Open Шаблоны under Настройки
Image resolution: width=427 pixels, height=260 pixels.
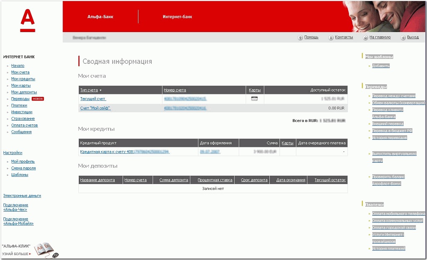coord(20,175)
